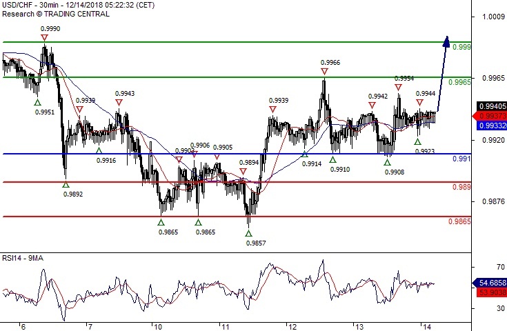The height and width of the screenshot is (331, 507).
Task: Select the green triangle marker above 0.9892
Action: (66, 185)
